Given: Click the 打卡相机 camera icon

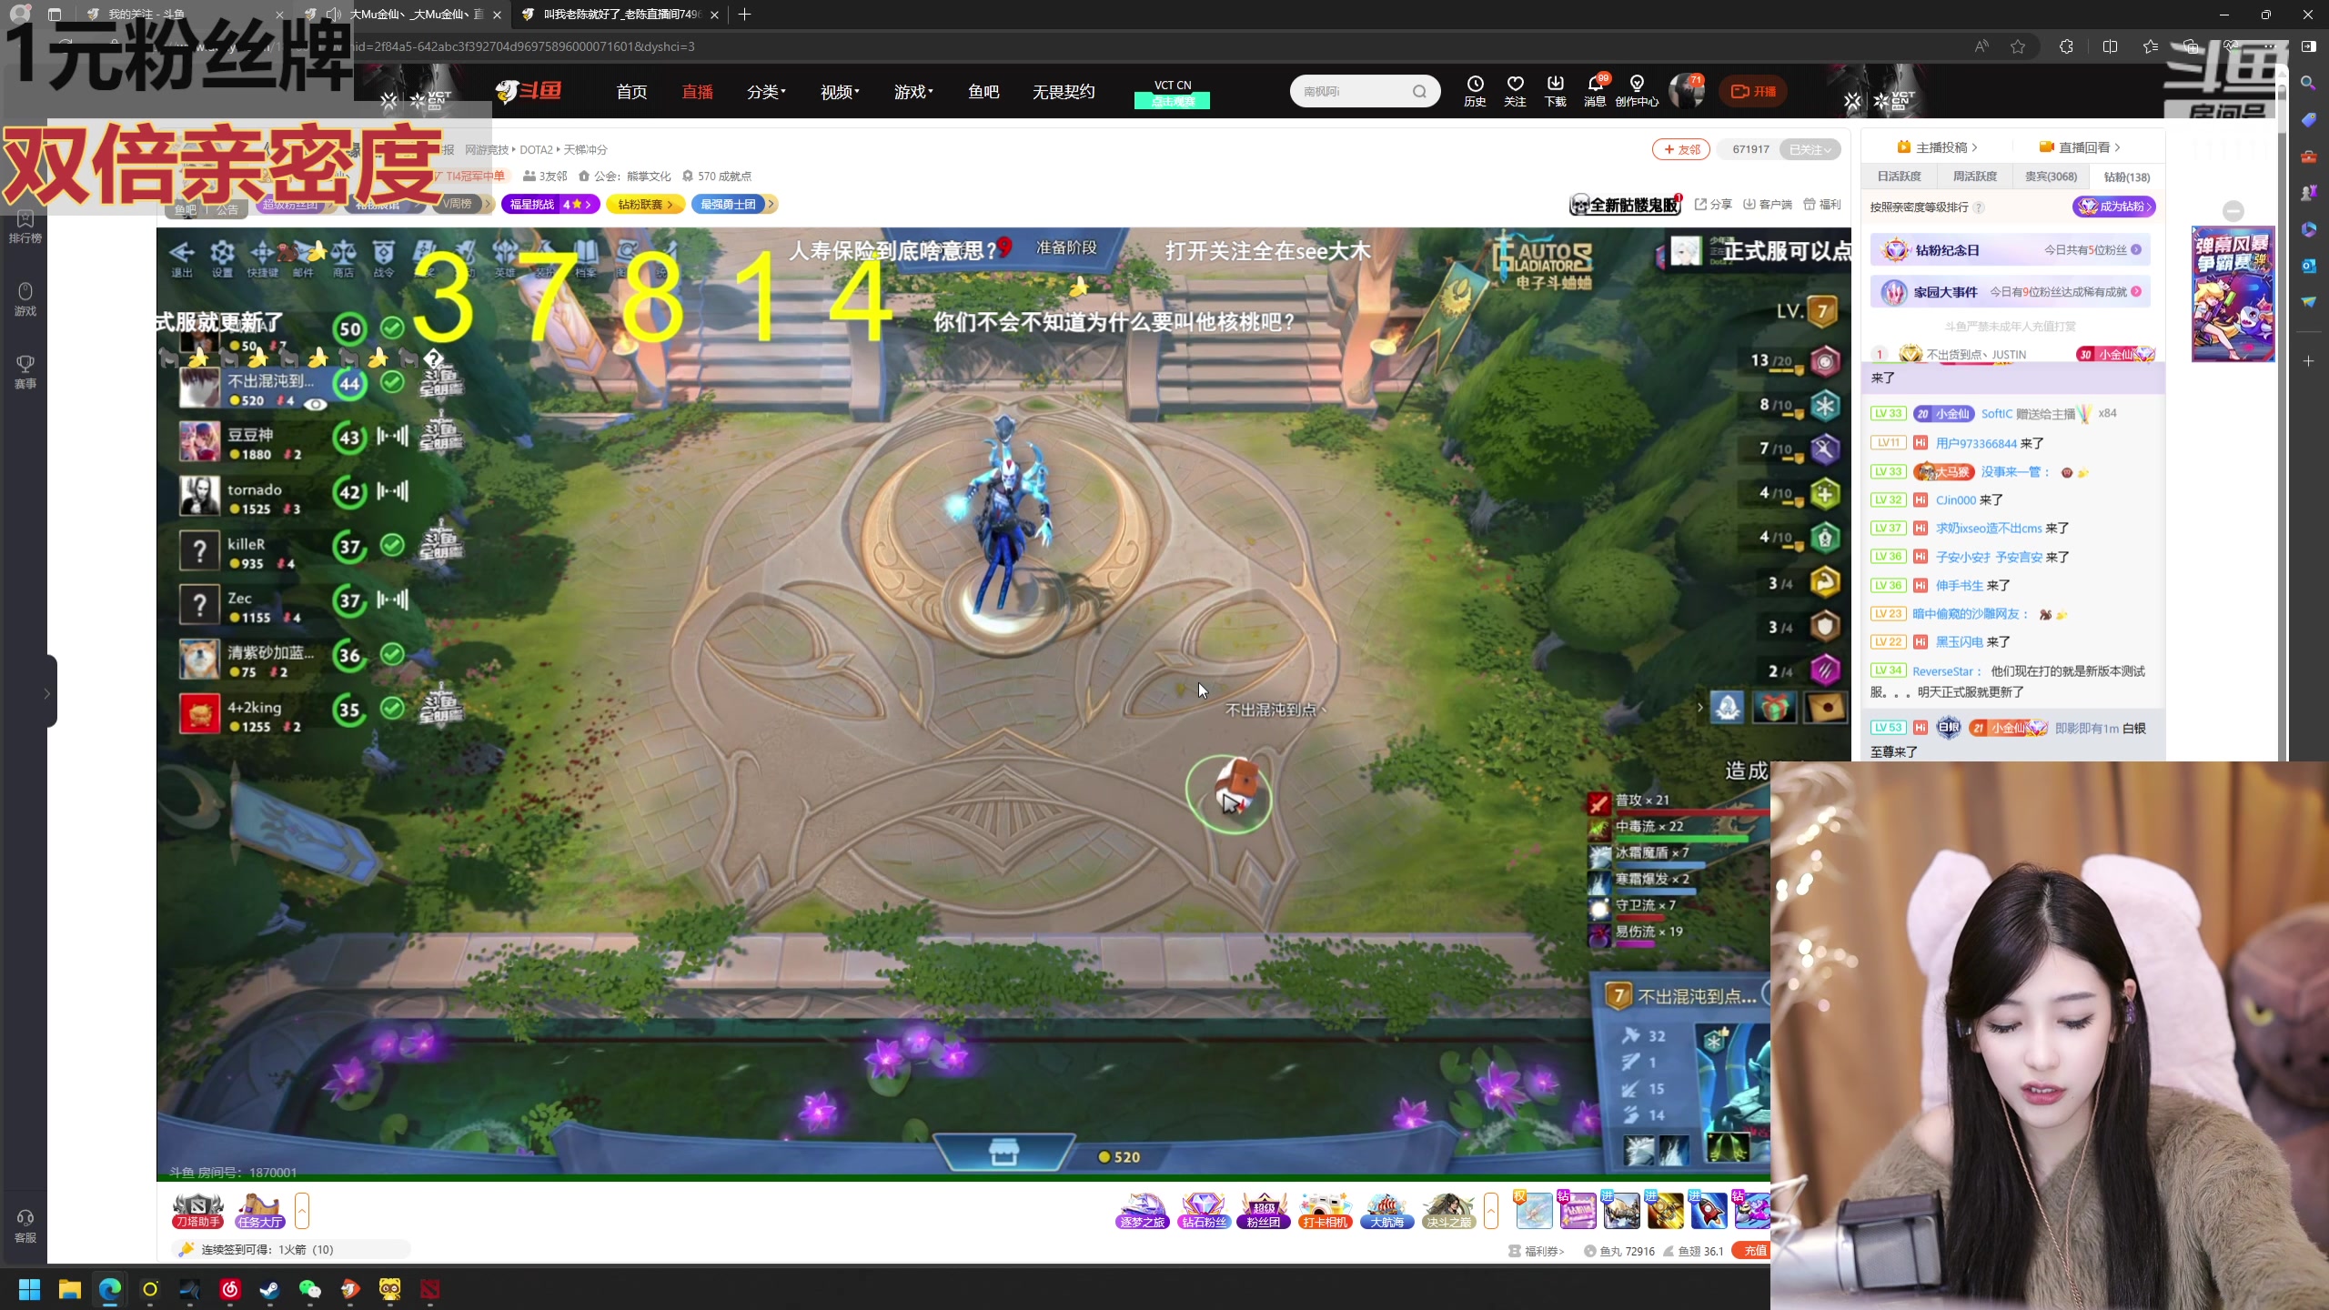Looking at the screenshot, I should pyautogui.click(x=1325, y=1211).
